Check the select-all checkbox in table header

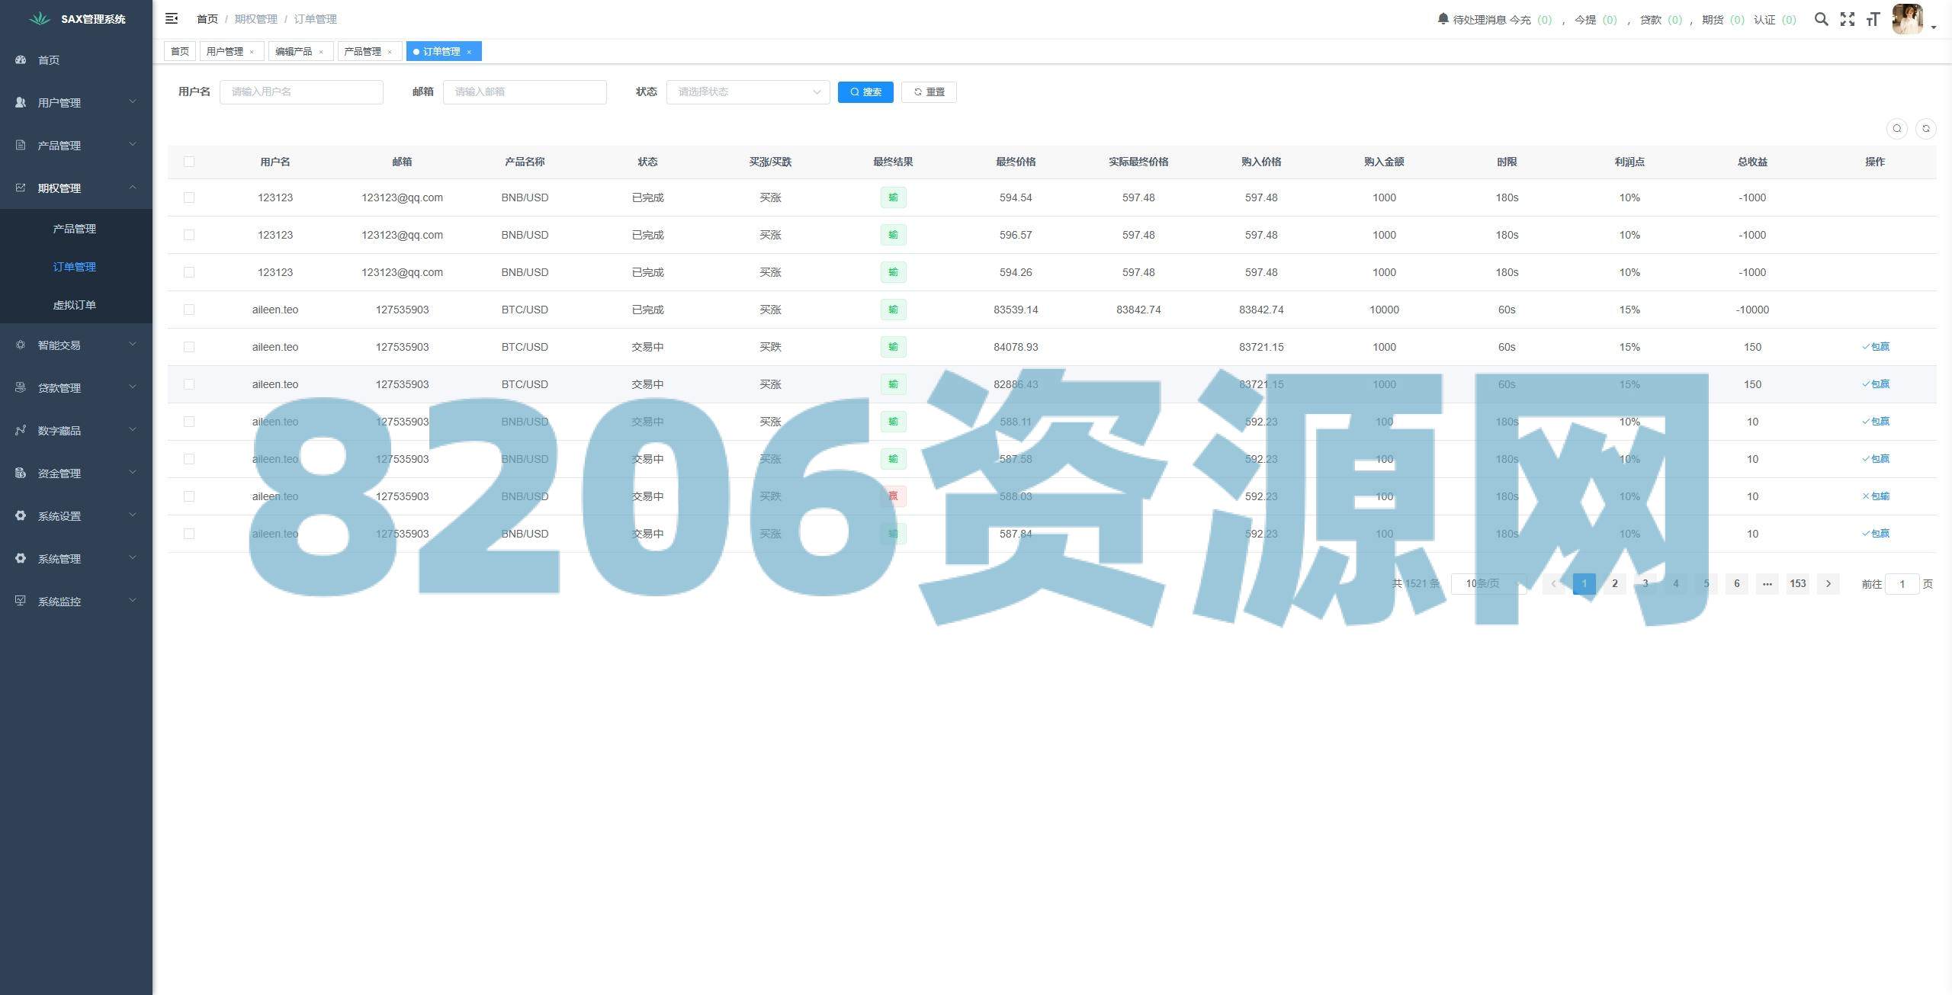[x=189, y=162]
